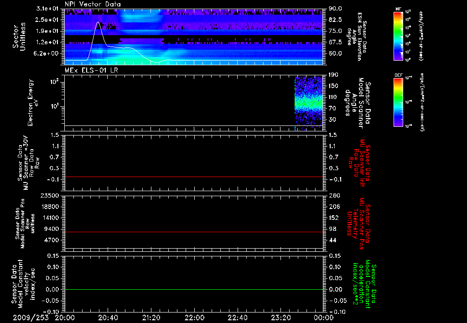Image resolution: width=467 pixels, height=323 pixels.
Task: Select the "Sector Unitless" axis title
Action: 19,36
